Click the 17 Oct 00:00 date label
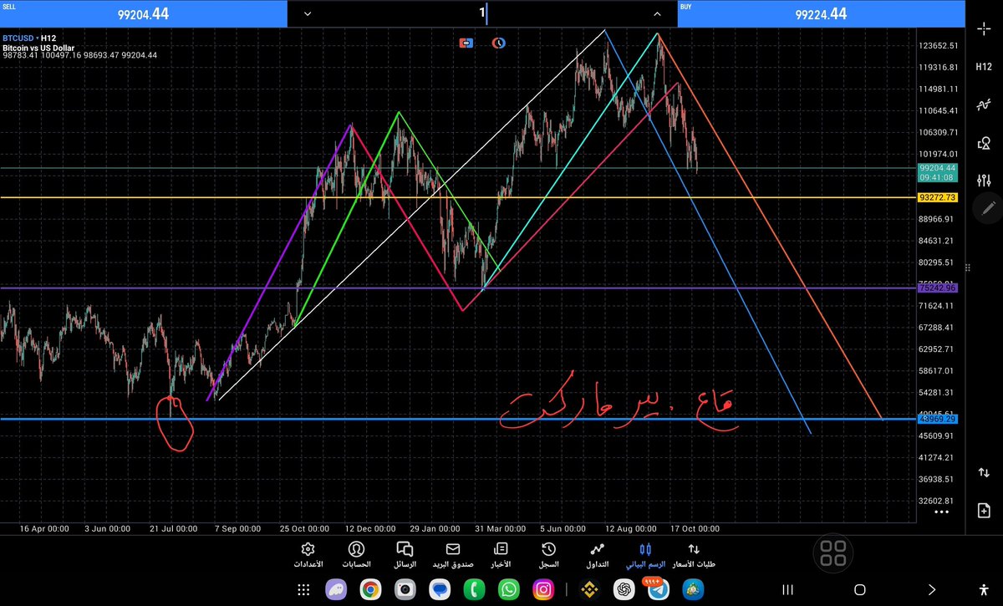The width and height of the screenshot is (1003, 606). [x=695, y=528]
